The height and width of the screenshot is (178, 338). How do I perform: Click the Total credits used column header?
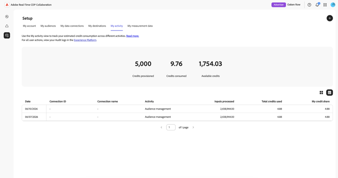click(272, 101)
